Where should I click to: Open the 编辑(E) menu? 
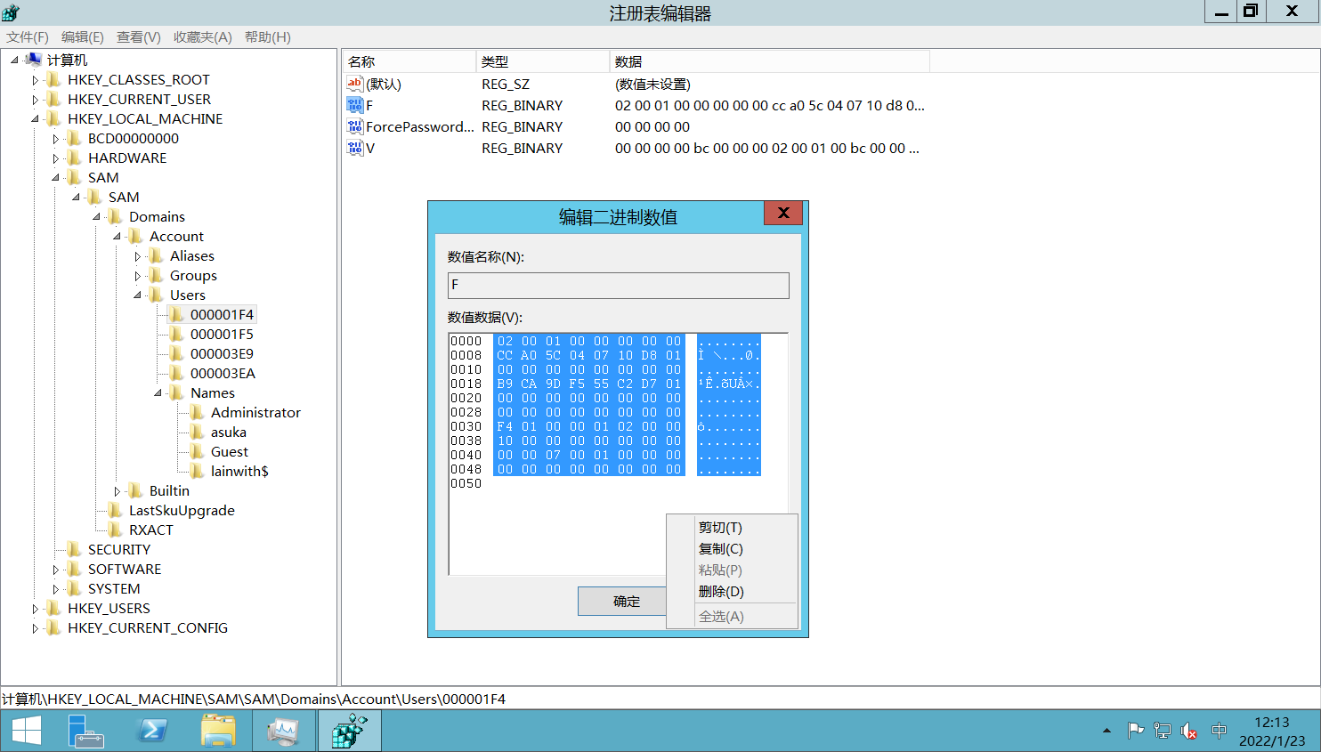click(x=83, y=36)
